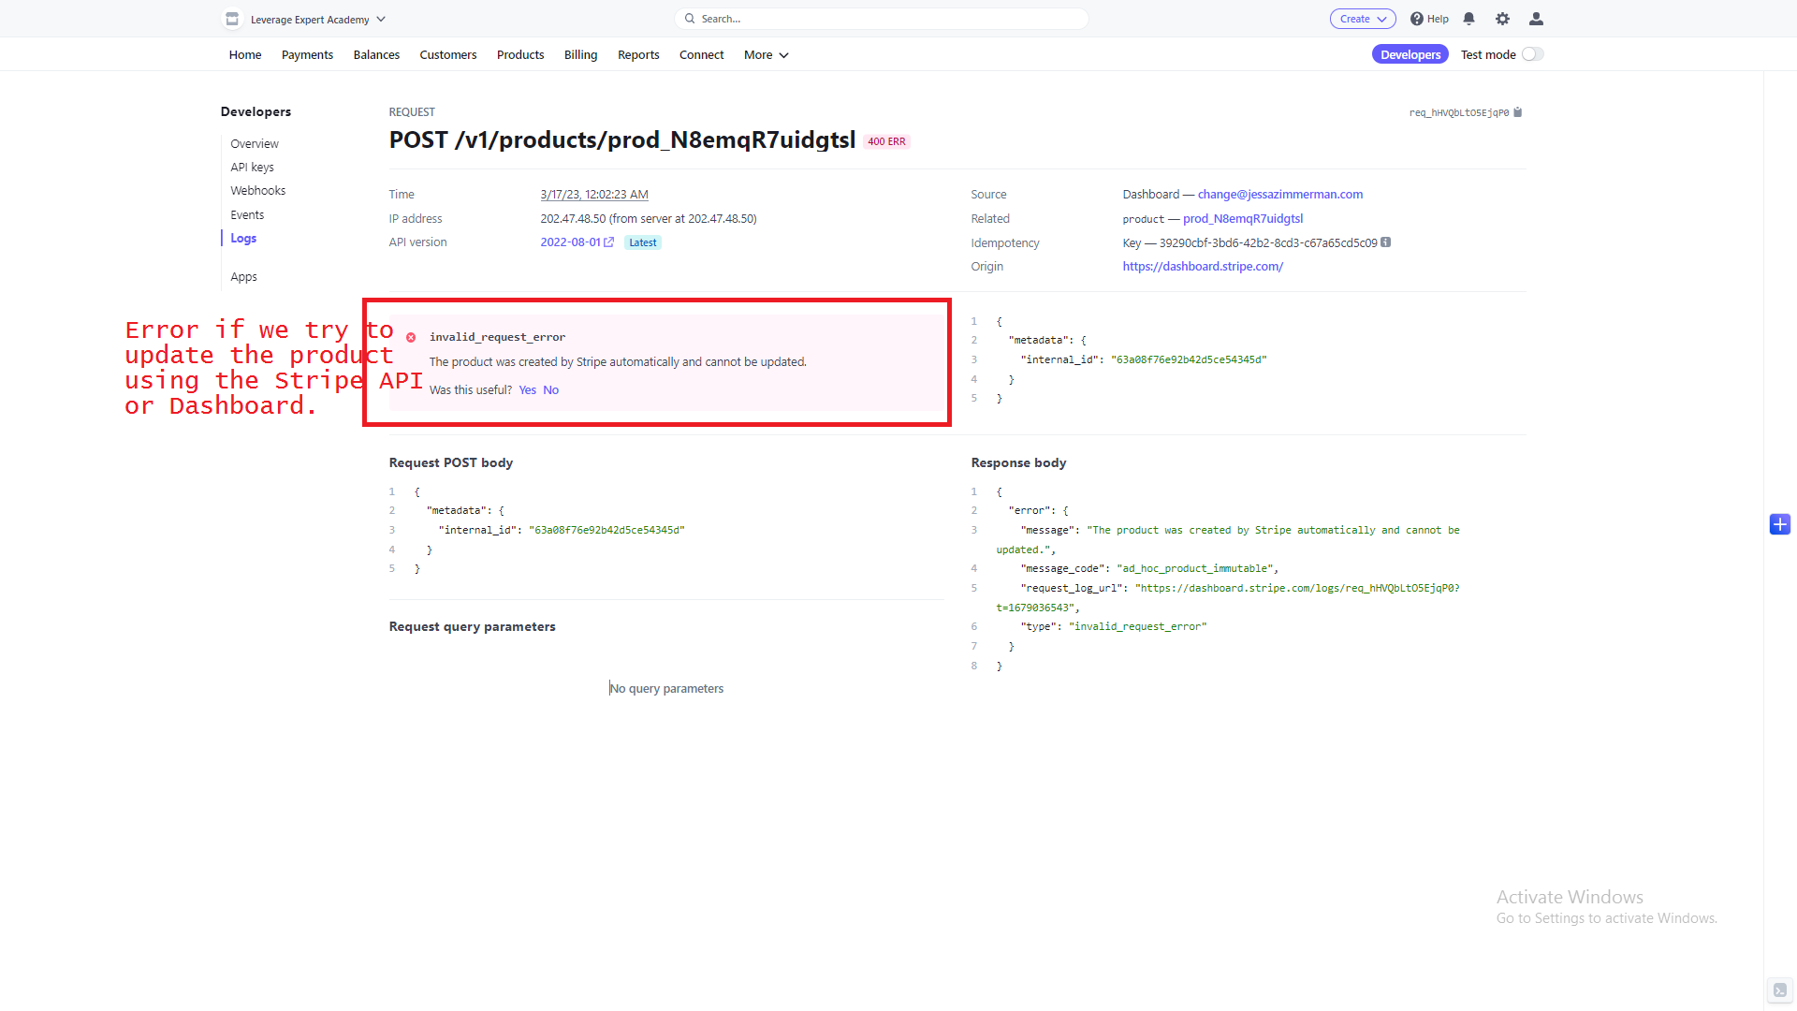Open settings gear icon
The image size is (1797, 1011).
point(1502,19)
